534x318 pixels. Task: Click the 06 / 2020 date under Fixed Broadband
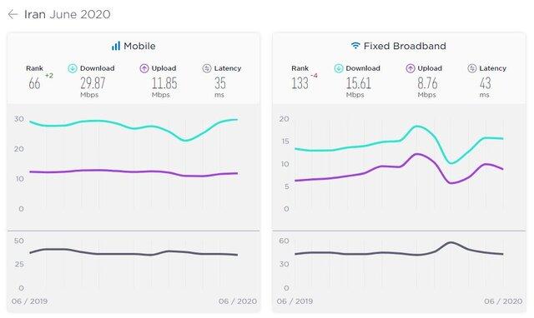pos(503,301)
